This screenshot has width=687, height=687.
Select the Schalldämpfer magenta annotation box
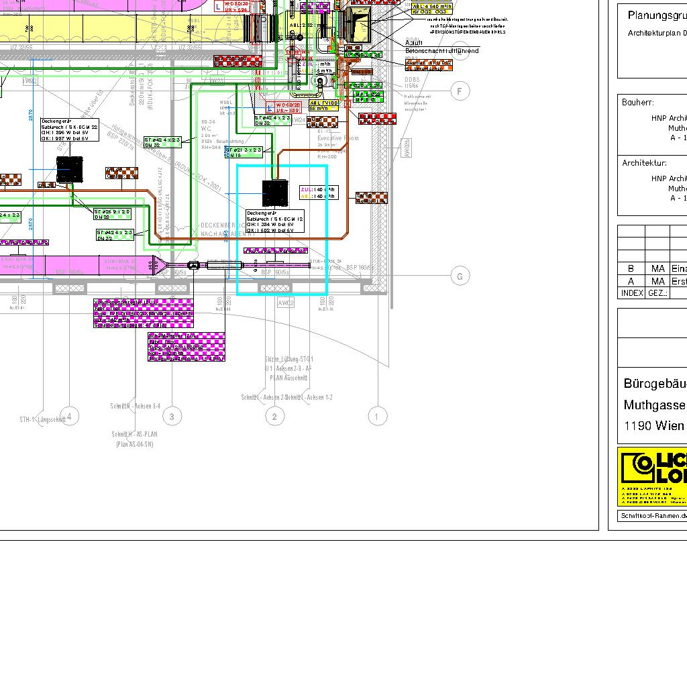point(186,346)
